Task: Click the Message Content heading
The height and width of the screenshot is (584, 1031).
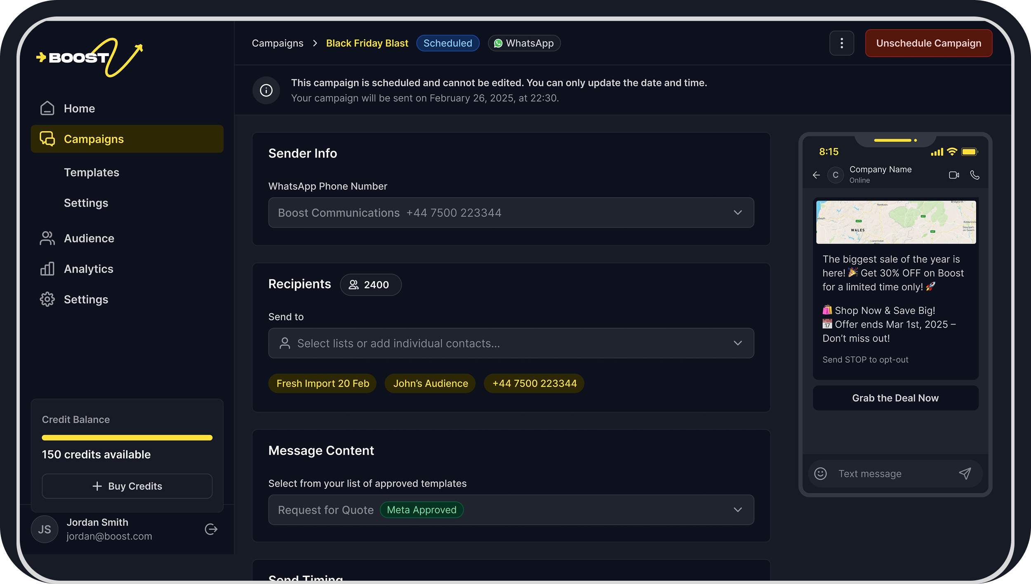Action: [x=321, y=451]
